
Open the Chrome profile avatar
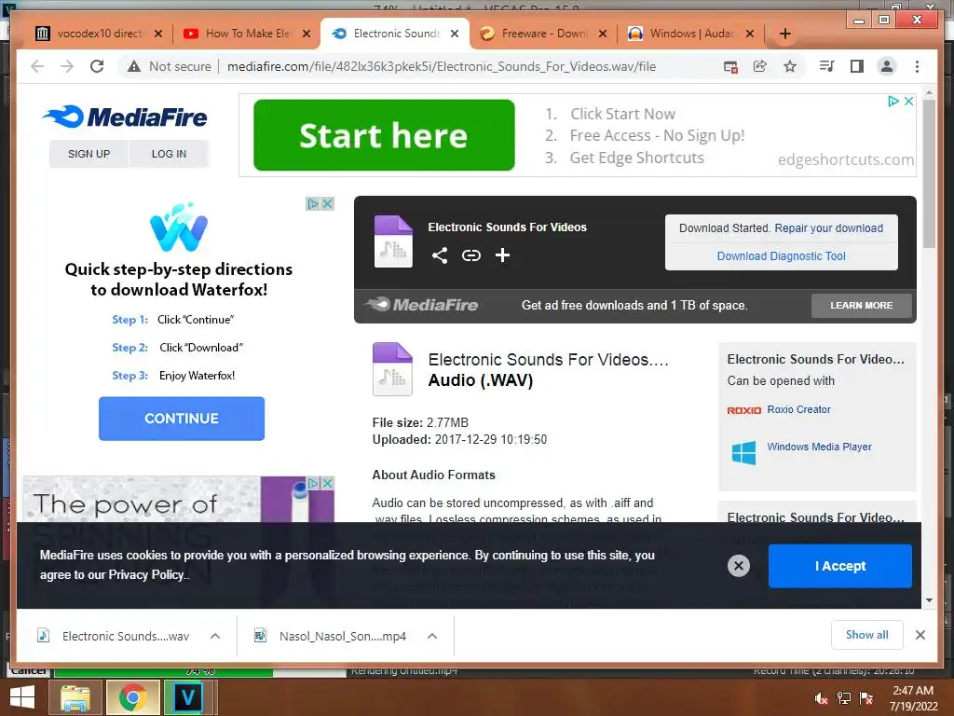coord(887,66)
